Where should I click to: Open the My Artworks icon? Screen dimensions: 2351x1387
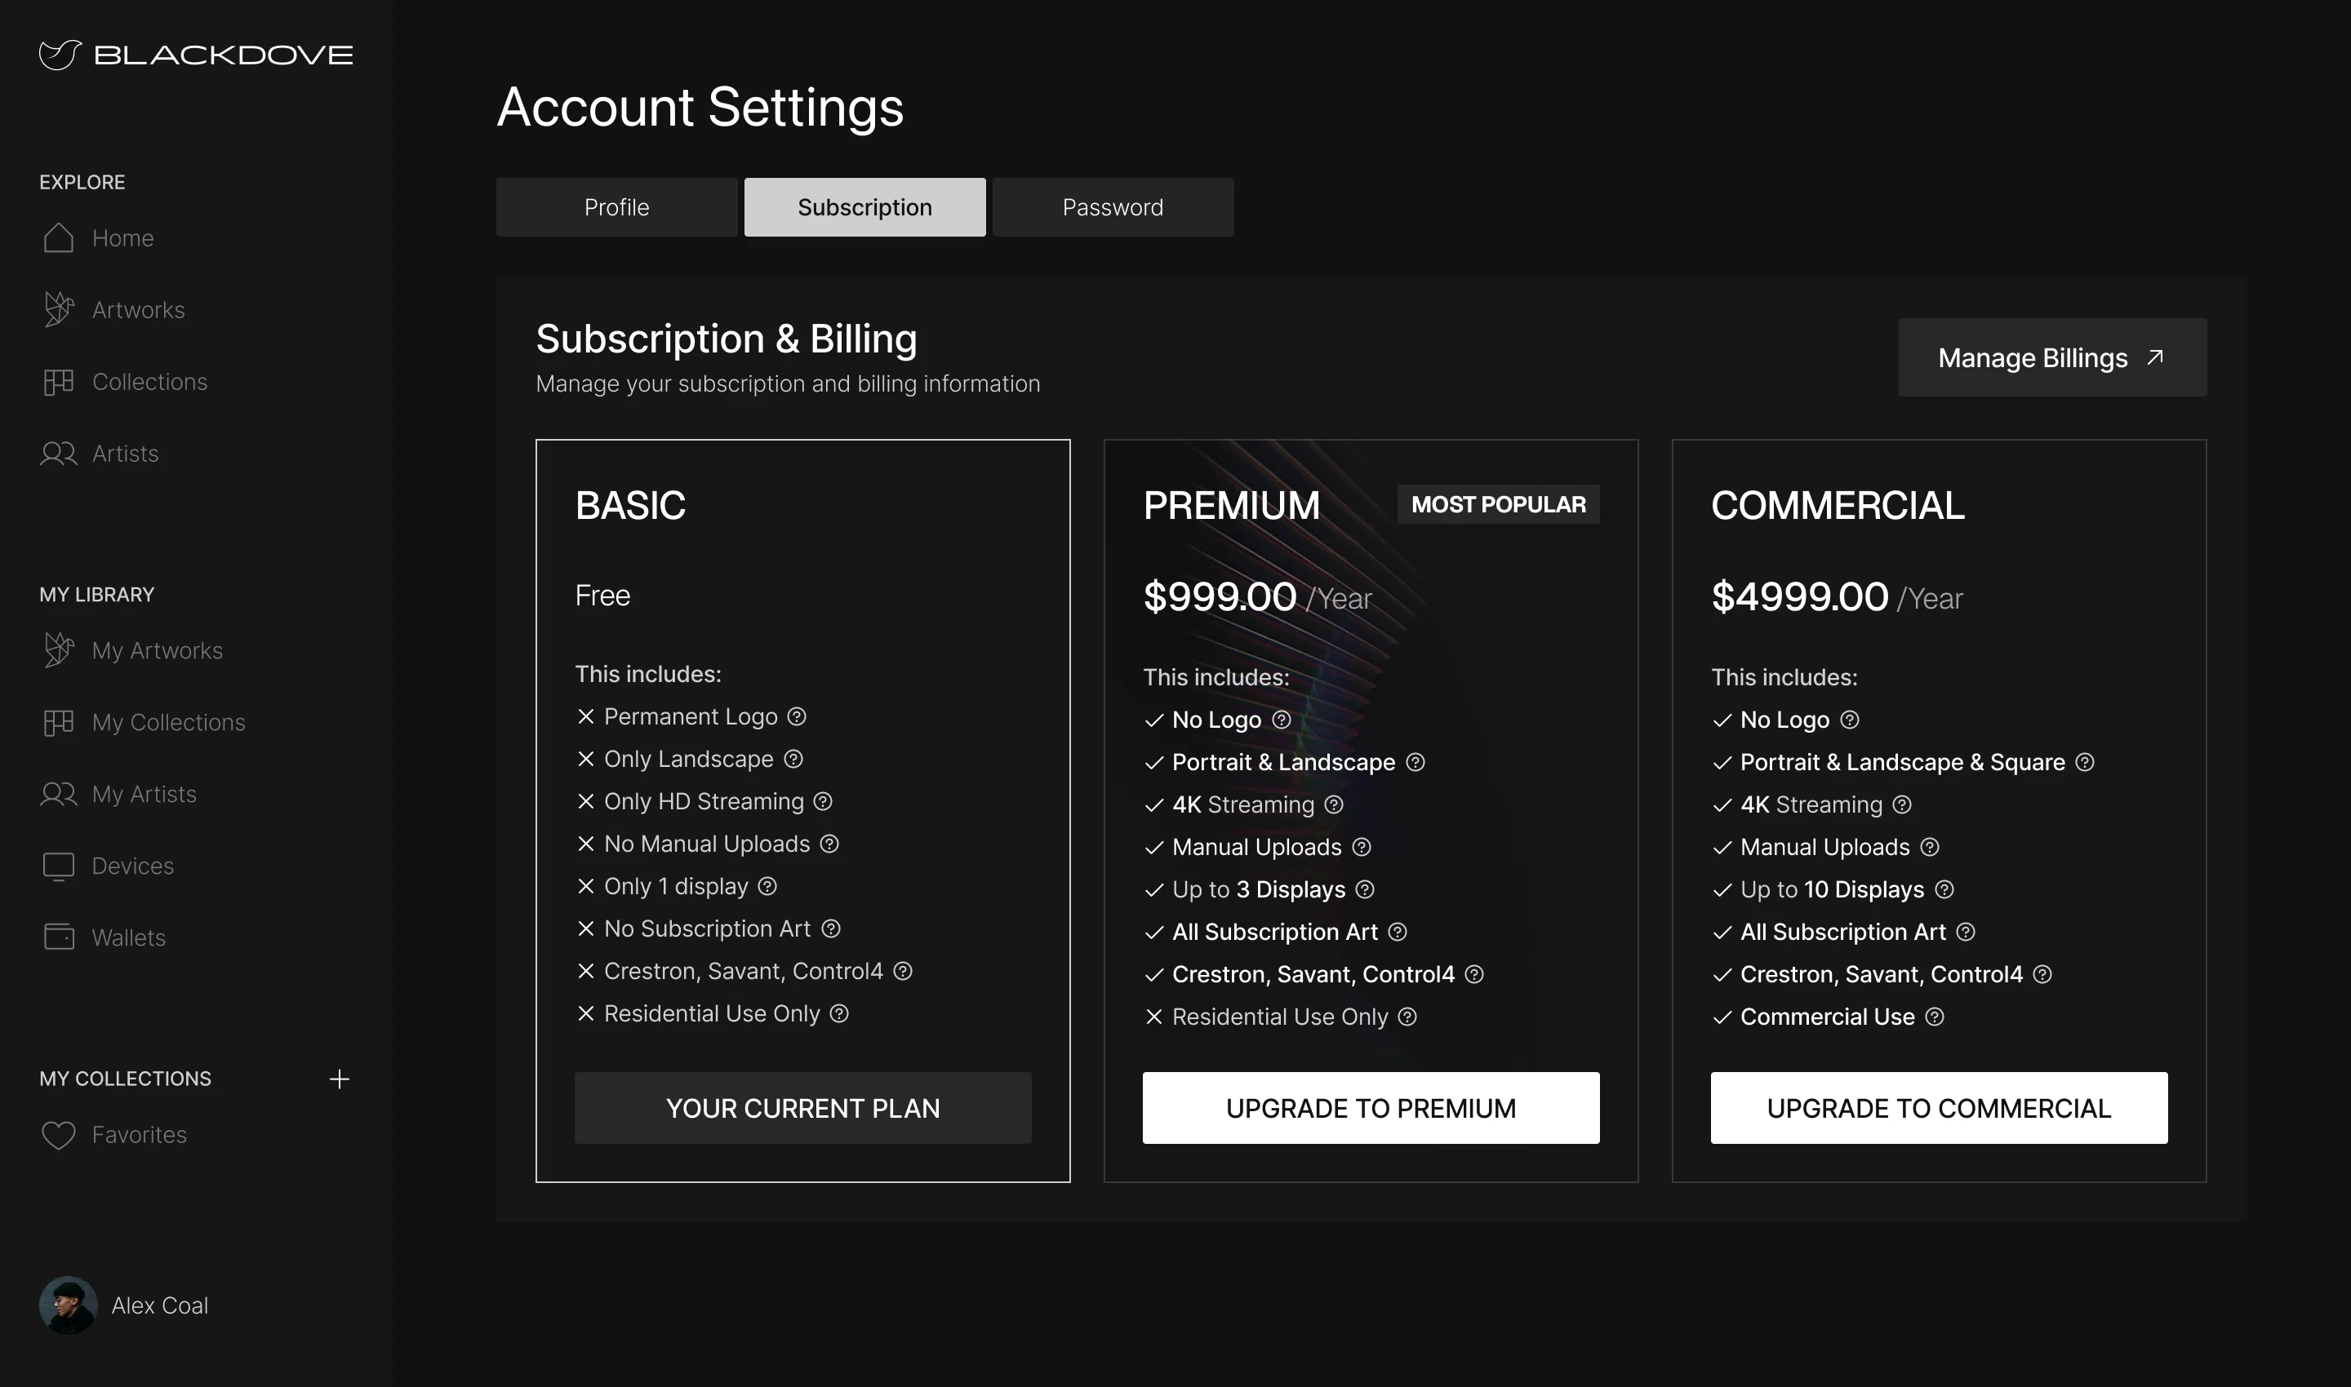58,650
